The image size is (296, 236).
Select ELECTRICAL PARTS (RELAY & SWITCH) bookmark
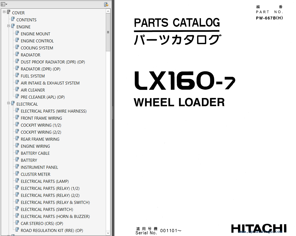click(55, 202)
